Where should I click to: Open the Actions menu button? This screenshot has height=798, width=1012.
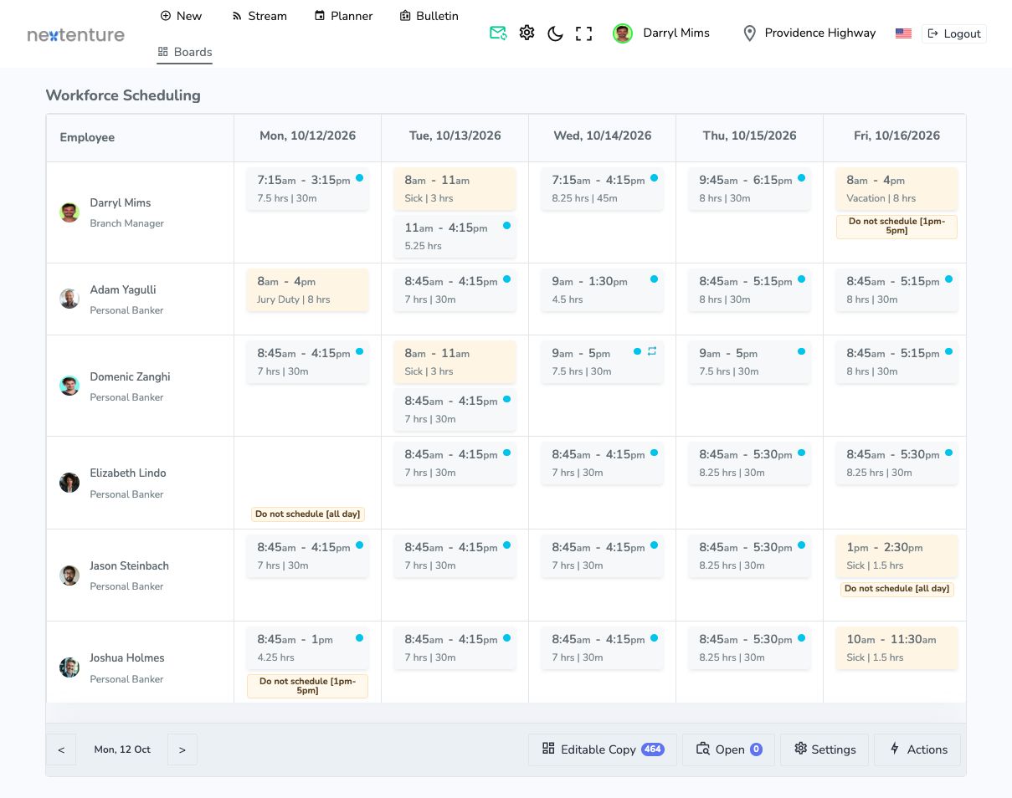(x=917, y=749)
